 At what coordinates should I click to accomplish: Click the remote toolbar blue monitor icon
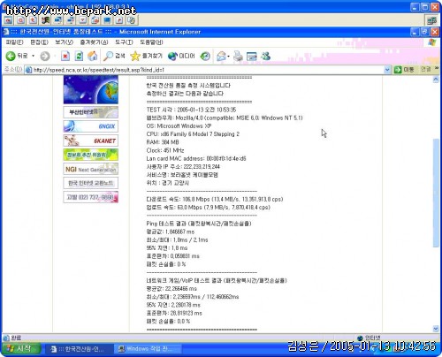click(x=107, y=20)
